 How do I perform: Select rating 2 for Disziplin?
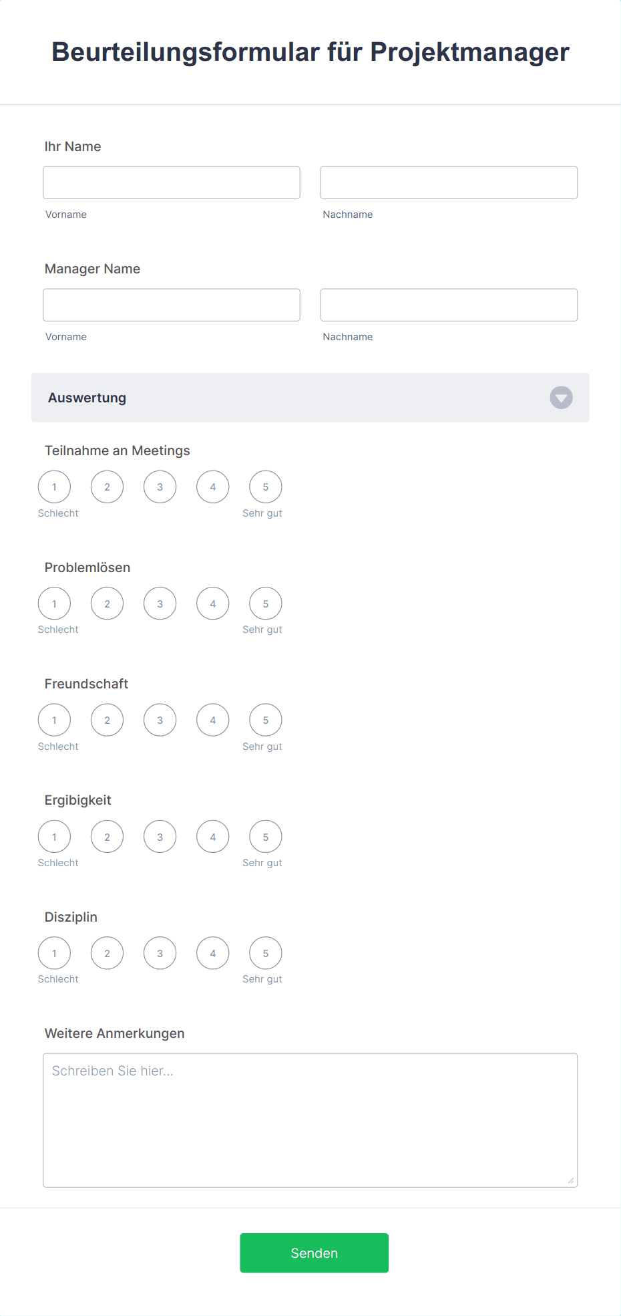point(107,954)
